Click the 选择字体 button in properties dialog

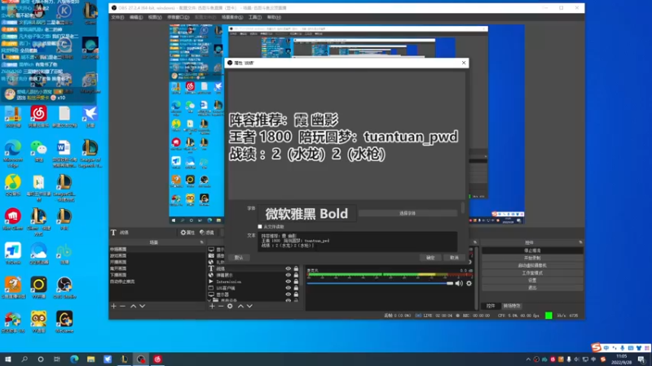(407, 213)
